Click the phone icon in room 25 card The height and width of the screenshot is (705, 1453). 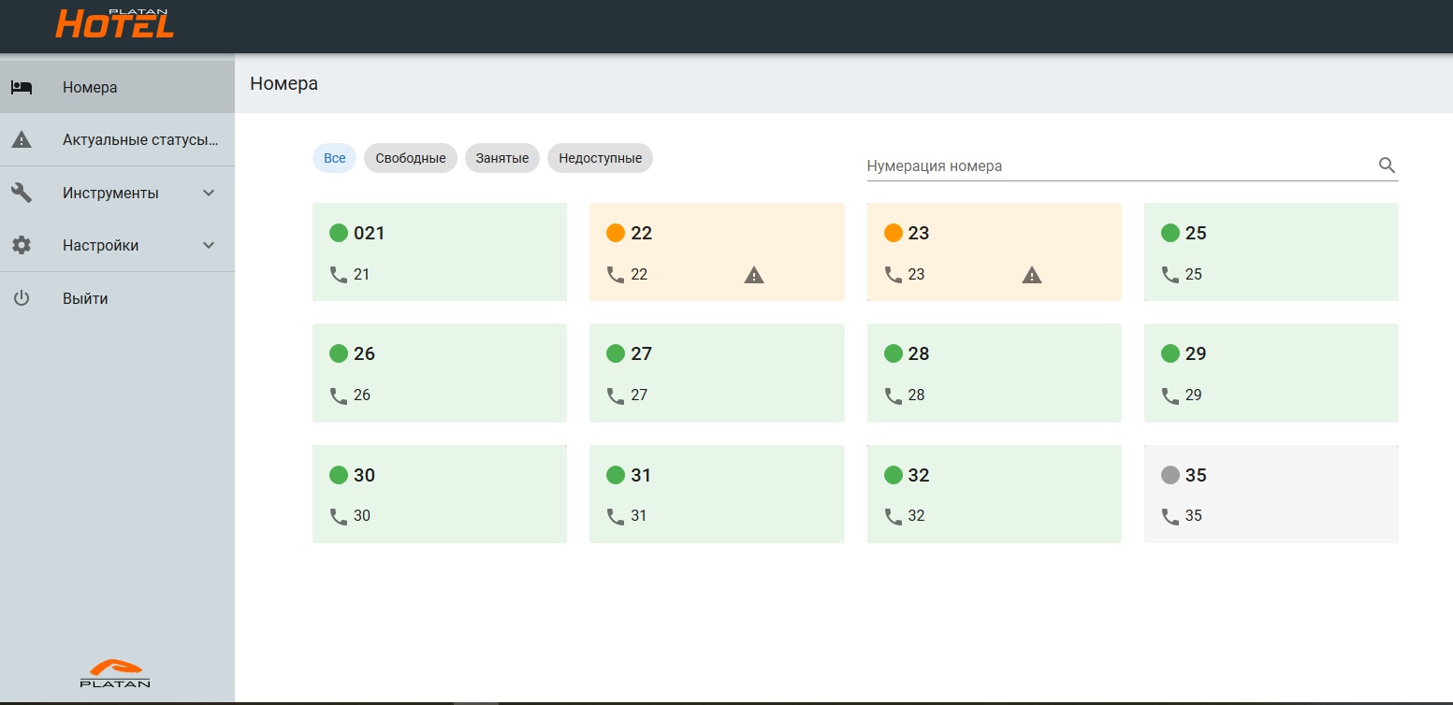(1170, 275)
